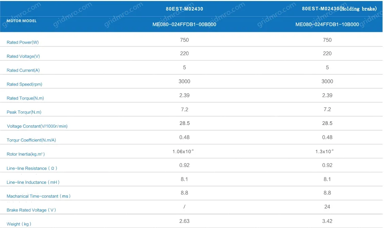The image size is (384, 228).
Task: Click the 80EST-M02430 column header
Action: click(x=184, y=9)
